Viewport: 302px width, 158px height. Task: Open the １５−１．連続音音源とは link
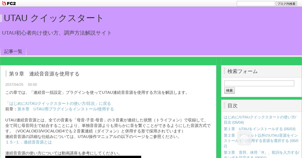pos(28,142)
